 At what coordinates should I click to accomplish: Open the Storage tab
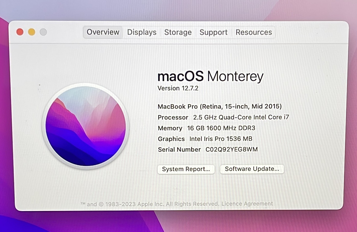tap(178, 32)
